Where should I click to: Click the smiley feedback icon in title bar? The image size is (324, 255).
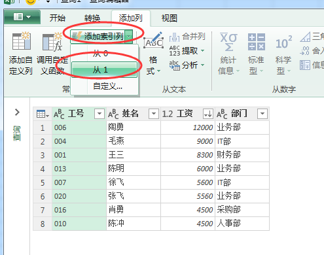tap(31, 2)
